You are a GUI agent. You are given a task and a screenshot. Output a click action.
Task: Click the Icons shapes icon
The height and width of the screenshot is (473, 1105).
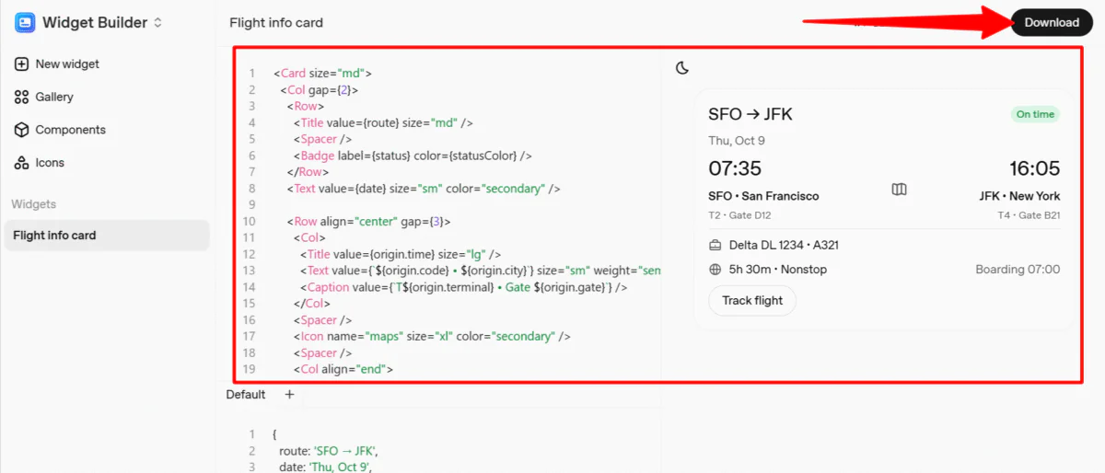[x=21, y=163]
